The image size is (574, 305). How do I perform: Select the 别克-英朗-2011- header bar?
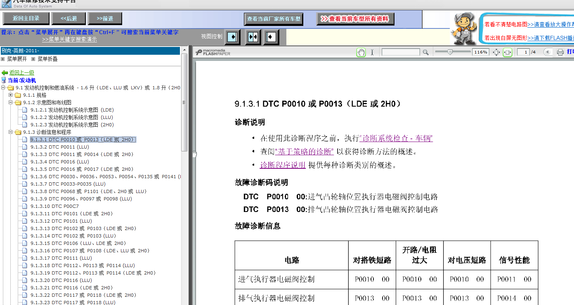90,51
